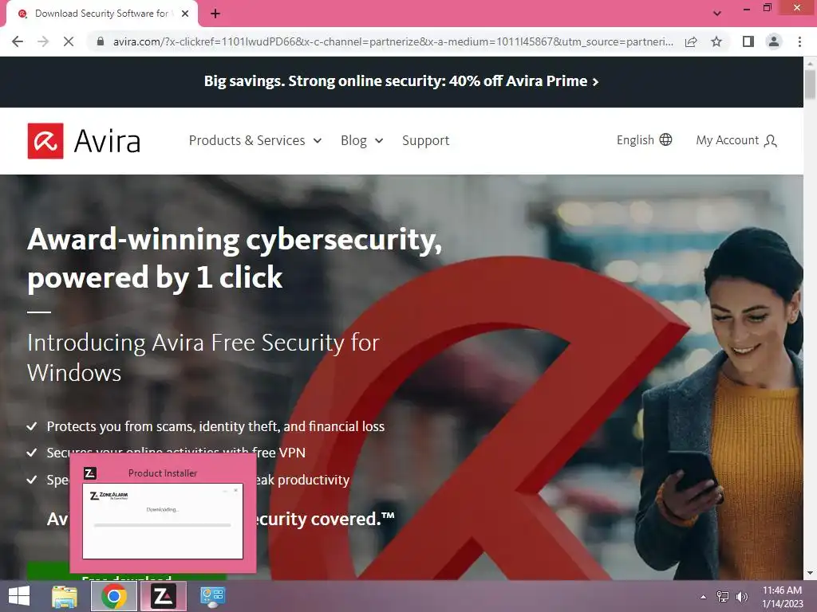Open Chrome three-dot menu
Screen dimensions: 817x612
pyautogui.click(x=799, y=41)
